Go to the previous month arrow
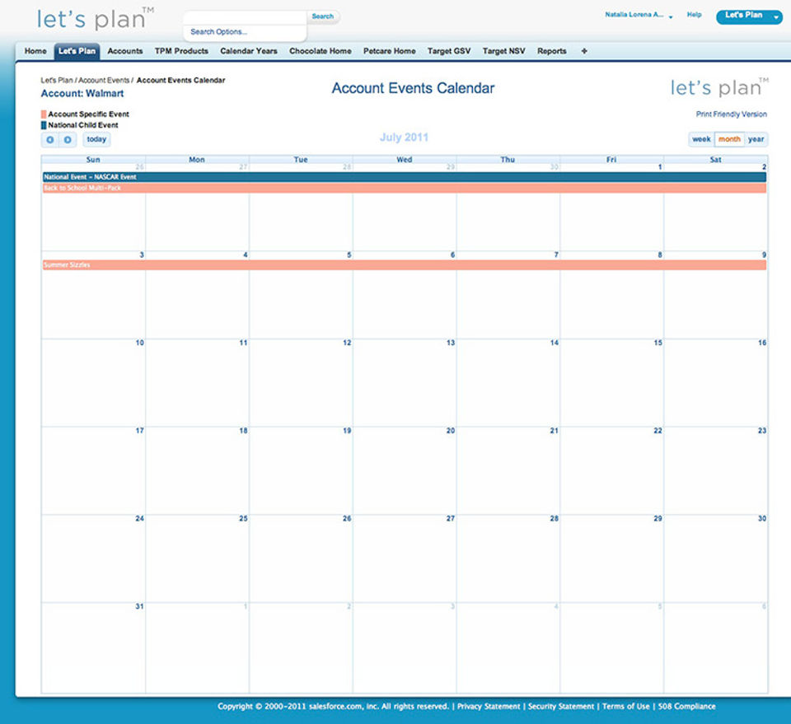Screen dimensions: 791x724 50,140
